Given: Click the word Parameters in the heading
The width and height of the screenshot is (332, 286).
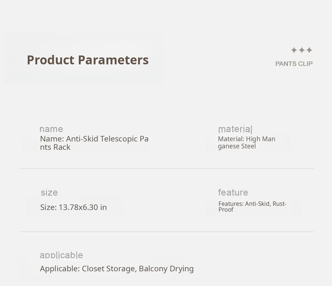Looking at the screenshot, I should (x=113, y=60).
